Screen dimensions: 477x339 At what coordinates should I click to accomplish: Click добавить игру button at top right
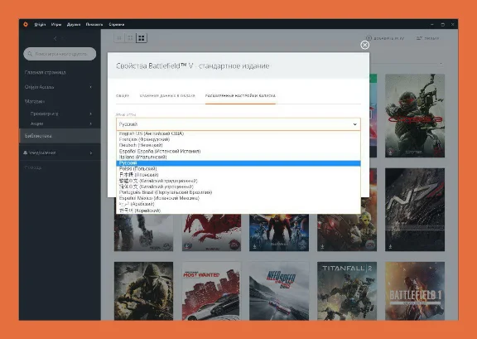[385, 38]
